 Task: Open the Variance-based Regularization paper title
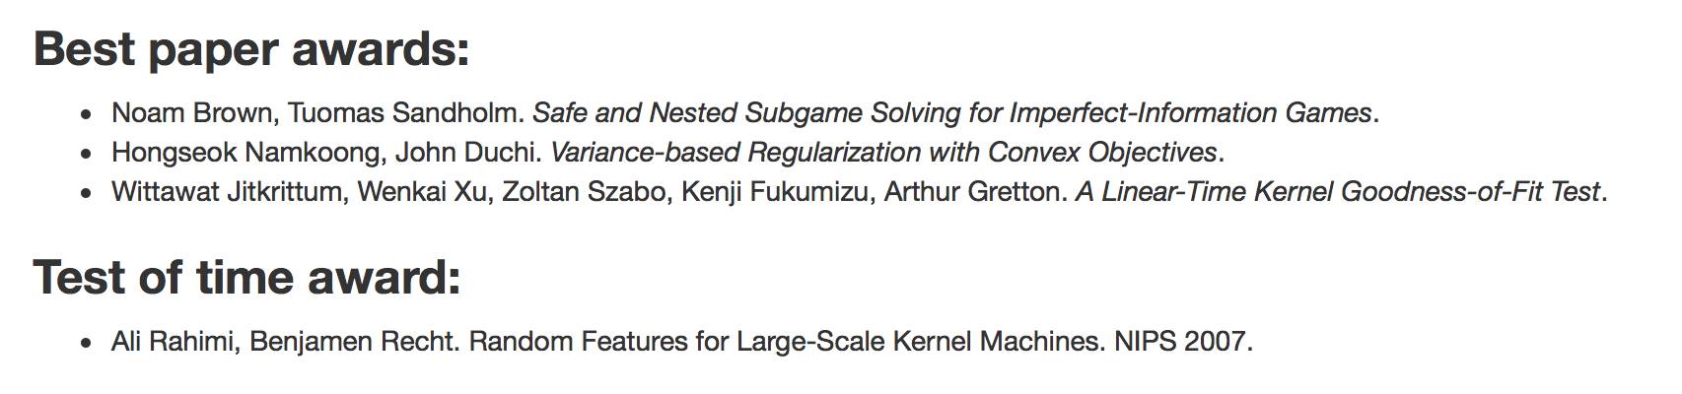pyautogui.click(x=883, y=153)
